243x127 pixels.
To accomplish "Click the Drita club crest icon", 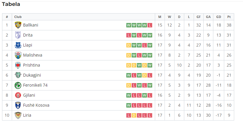I will tap(18, 35).
